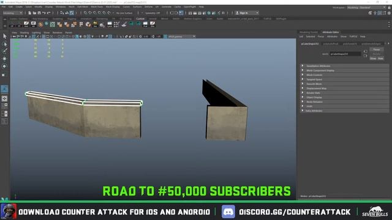The image size is (392, 220).
Task: Open the File menu
Action: point(4,7)
